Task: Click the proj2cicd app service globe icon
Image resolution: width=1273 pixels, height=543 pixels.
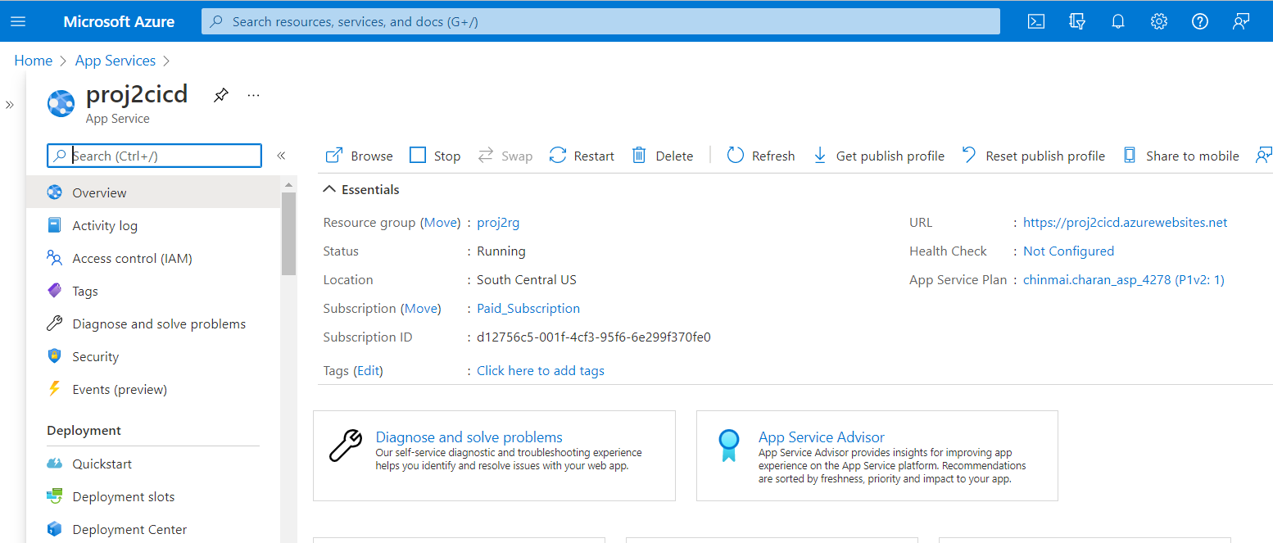Action: 61,104
